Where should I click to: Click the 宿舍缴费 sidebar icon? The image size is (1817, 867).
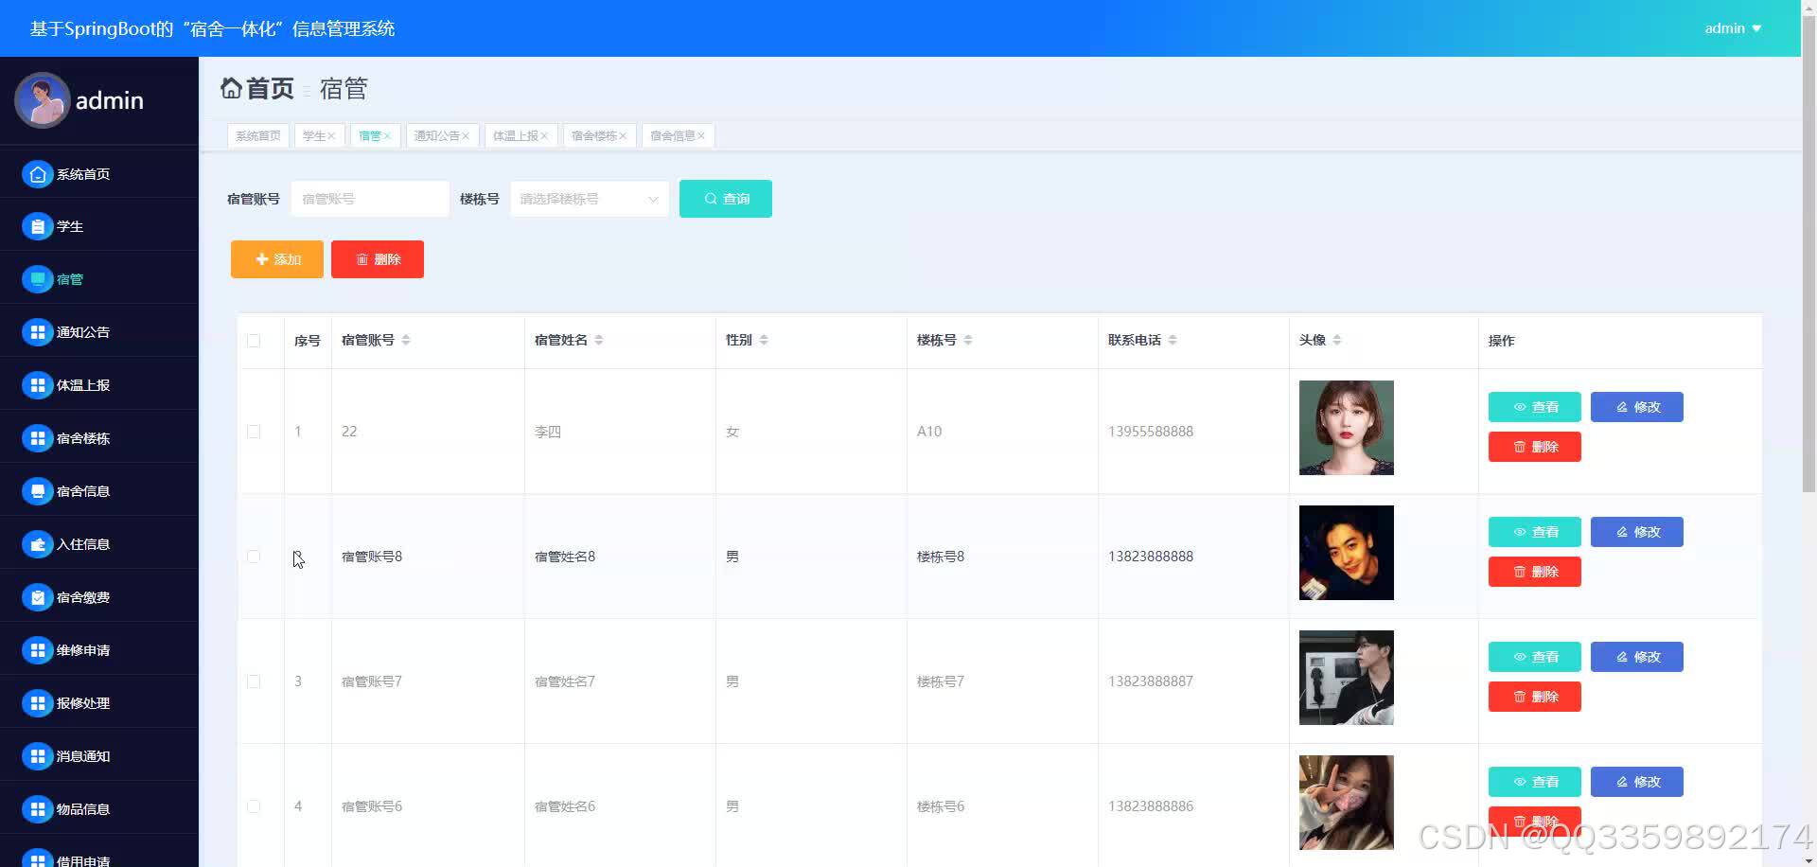point(37,597)
